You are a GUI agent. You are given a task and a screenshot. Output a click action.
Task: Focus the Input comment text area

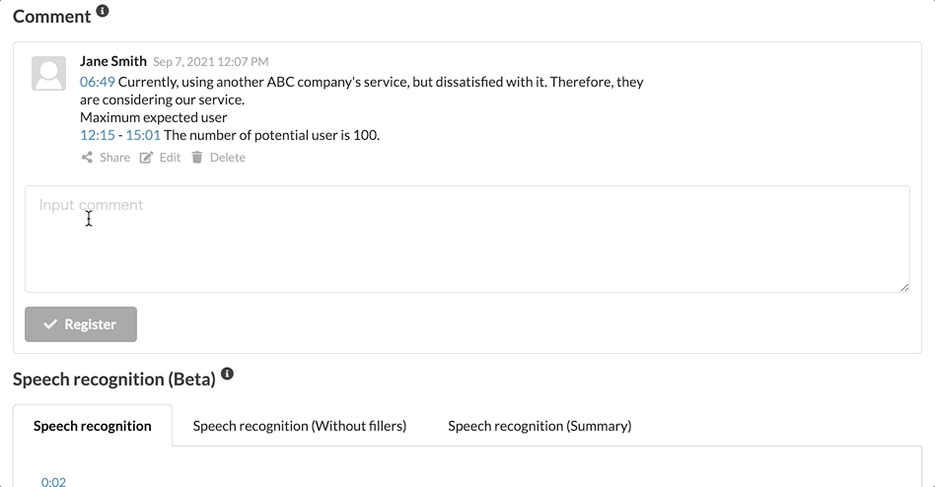pyautogui.click(x=467, y=239)
